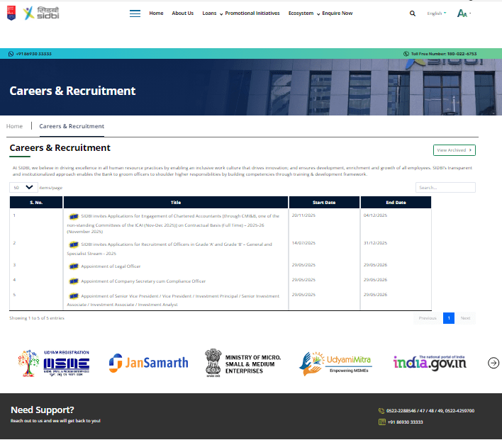Click Toll Free Number 180-022-6753 text
The width and height of the screenshot is (502, 440).
tap(444, 54)
